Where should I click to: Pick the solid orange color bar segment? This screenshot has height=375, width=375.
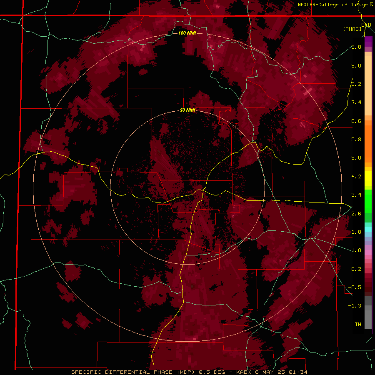click(x=368, y=144)
